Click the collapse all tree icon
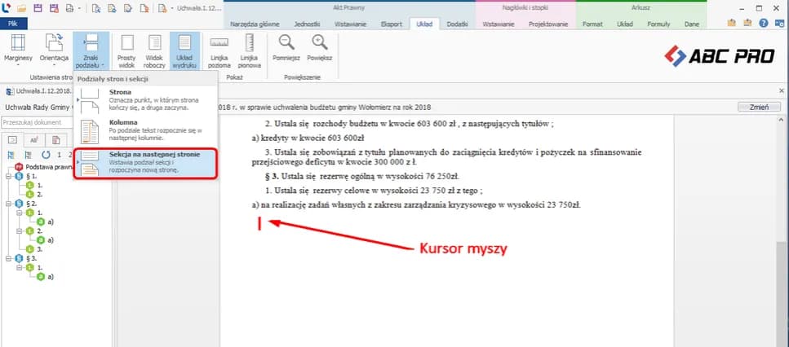789x347 pixels. (x=29, y=155)
